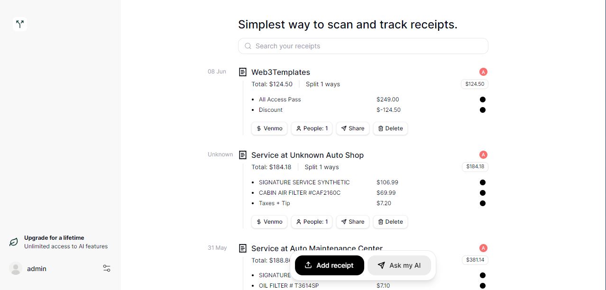606x290 pixels.
Task: Toggle the assignment dot beside Discount line
Action: pyautogui.click(x=483, y=110)
